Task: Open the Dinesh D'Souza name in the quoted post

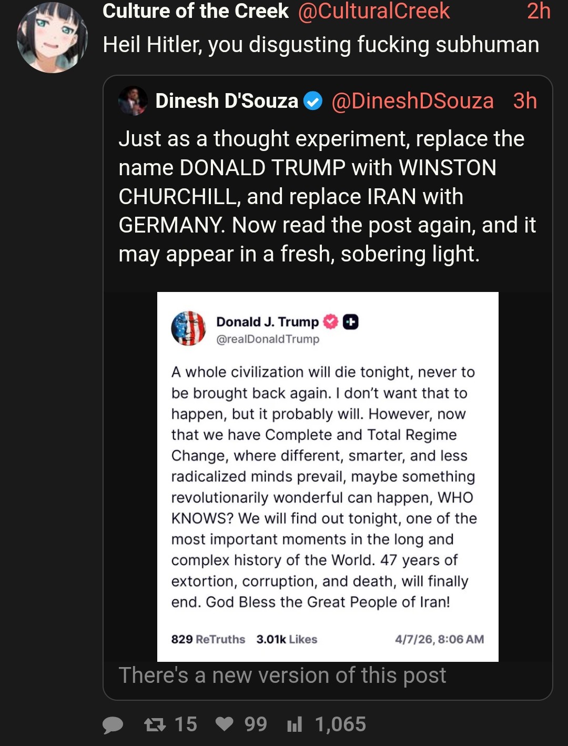Action: 227,100
